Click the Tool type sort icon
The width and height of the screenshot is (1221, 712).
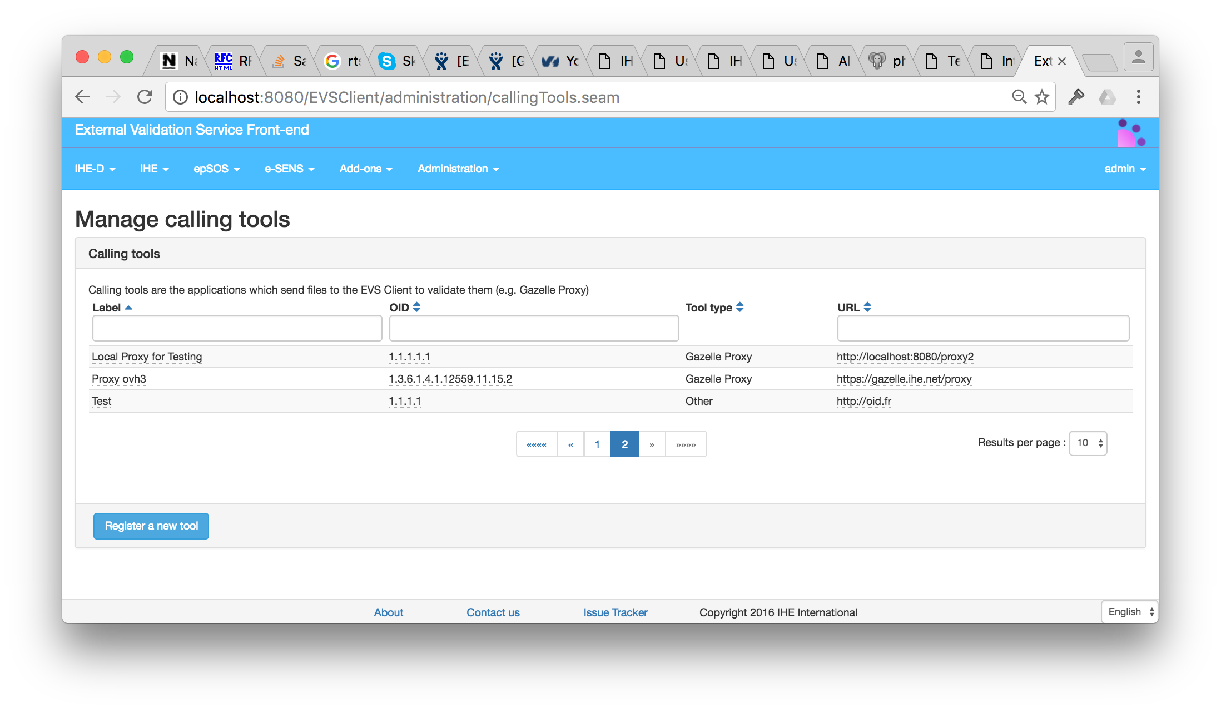click(739, 307)
